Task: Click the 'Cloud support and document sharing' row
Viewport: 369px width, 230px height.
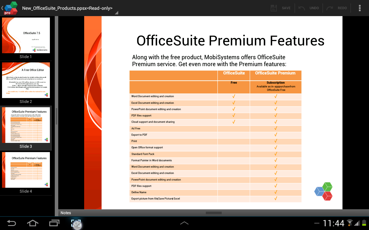Action: click(215, 122)
